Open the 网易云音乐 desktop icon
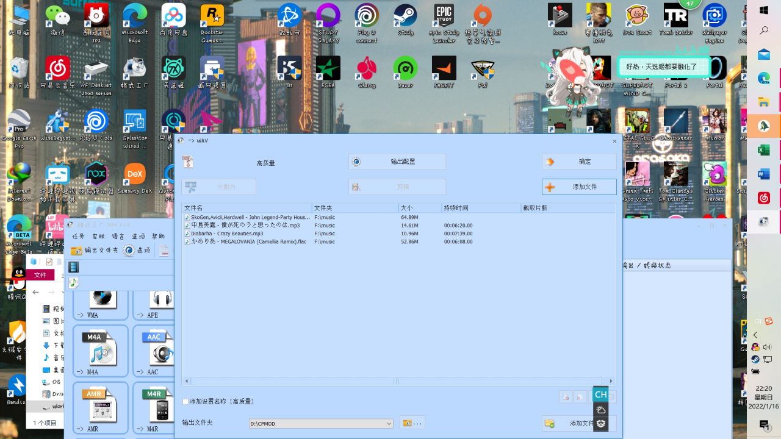 [57, 73]
